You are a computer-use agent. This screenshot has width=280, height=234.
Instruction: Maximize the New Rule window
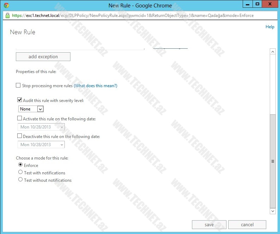coord(257,4)
